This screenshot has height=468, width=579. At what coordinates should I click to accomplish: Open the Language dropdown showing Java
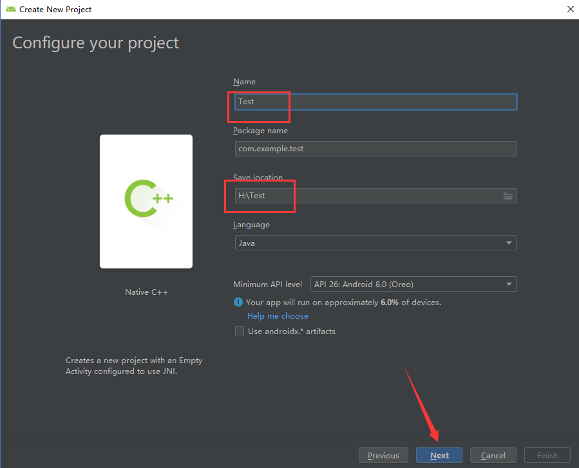coord(375,243)
